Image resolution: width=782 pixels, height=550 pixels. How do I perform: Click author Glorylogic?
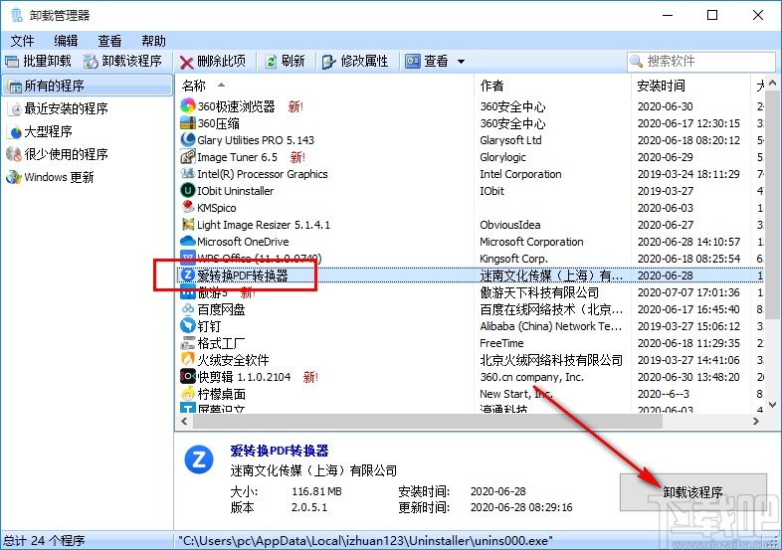502,157
